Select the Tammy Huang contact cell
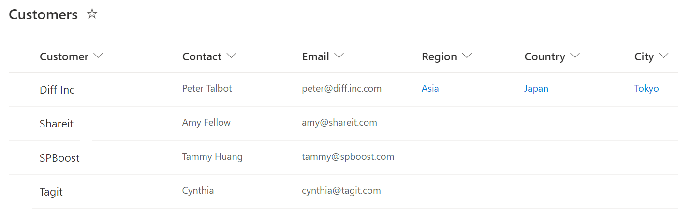Viewport: 678px width, 211px height. (212, 157)
